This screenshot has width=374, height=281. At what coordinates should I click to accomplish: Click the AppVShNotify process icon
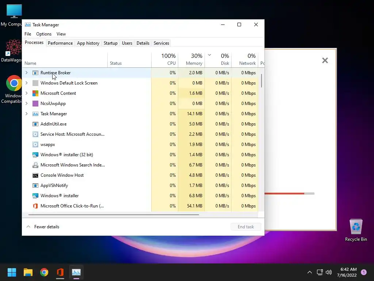(35, 186)
